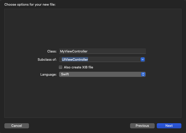The height and width of the screenshot is (133, 186).
Task: Click the "Also create XIB file" label text
Action: 79,67
